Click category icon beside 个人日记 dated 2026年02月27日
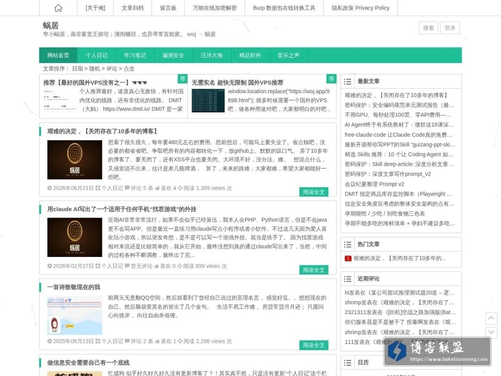 (98, 266)
